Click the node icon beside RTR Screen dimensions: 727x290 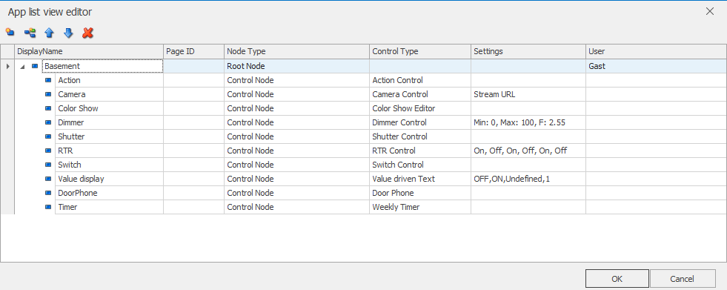click(x=48, y=151)
